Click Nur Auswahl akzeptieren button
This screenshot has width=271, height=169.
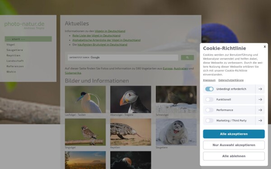point(234,145)
